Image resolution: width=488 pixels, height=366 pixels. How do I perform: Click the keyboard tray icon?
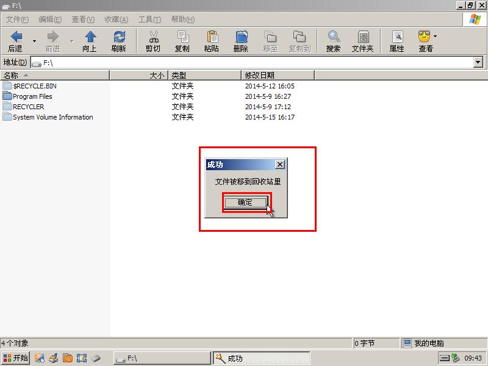pyautogui.click(x=444, y=358)
